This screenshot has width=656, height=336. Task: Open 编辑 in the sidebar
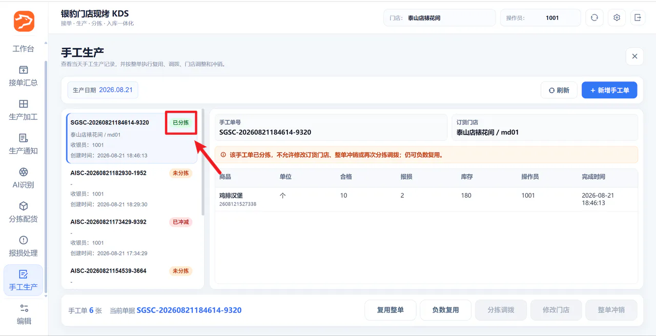[24, 314]
